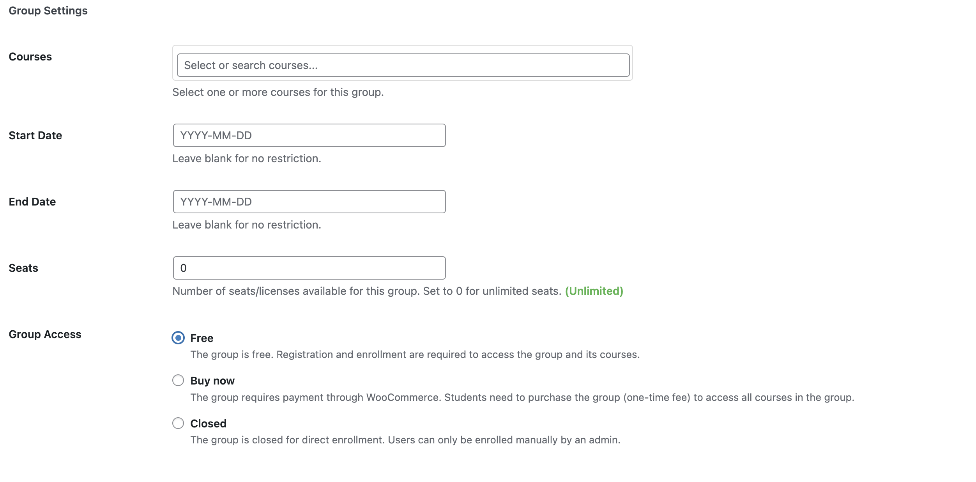
Task: Click the Free option bold label
Action: click(201, 338)
